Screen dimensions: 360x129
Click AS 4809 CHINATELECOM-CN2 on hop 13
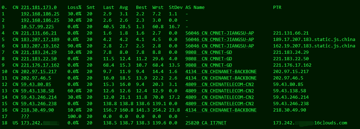coord(220,91)
